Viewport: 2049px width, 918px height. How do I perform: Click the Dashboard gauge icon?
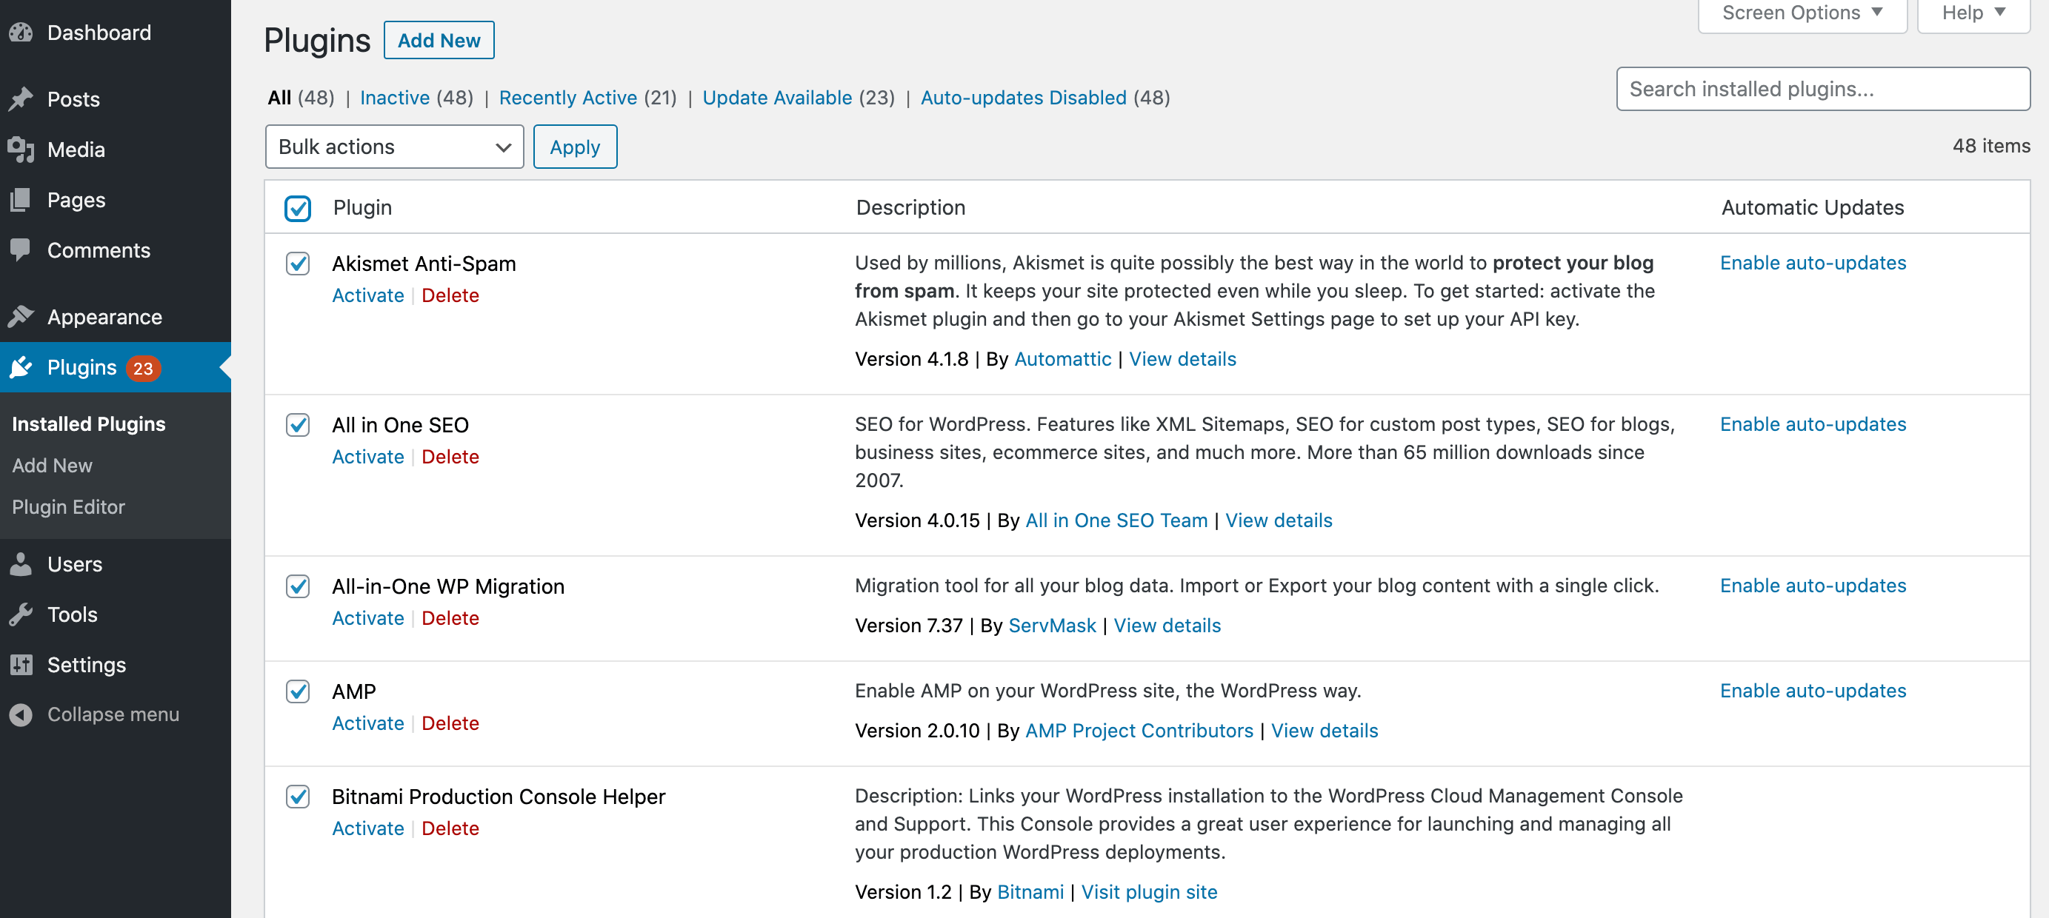coord(21,33)
